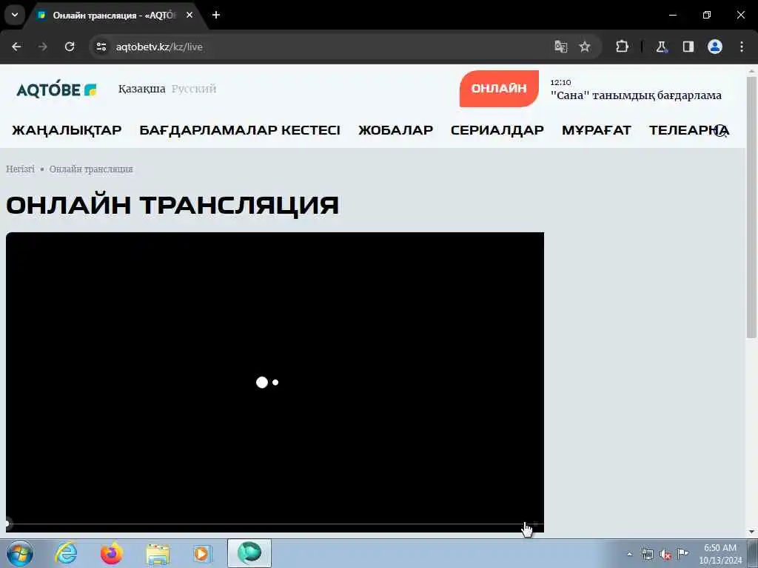Open site information icon in address bar
Screen dimensions: 758x568
(101, 47)
